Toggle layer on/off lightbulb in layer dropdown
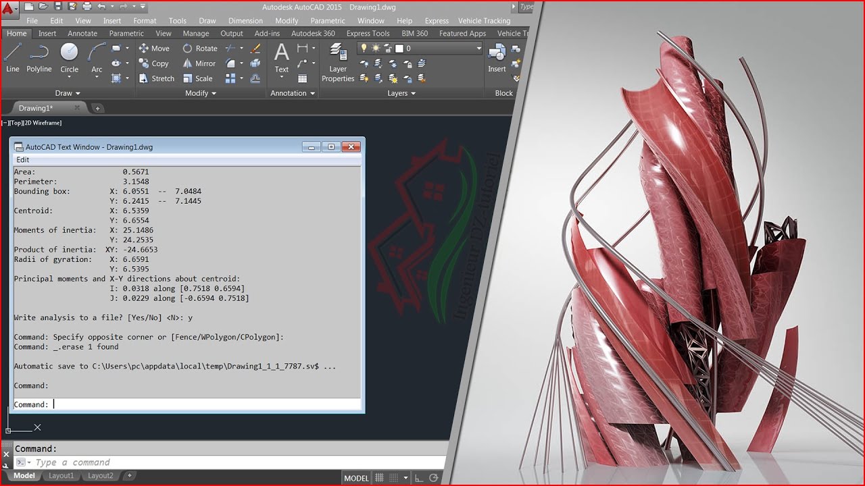865x486 pixels. pyautogui.click(x=364, y=49)
